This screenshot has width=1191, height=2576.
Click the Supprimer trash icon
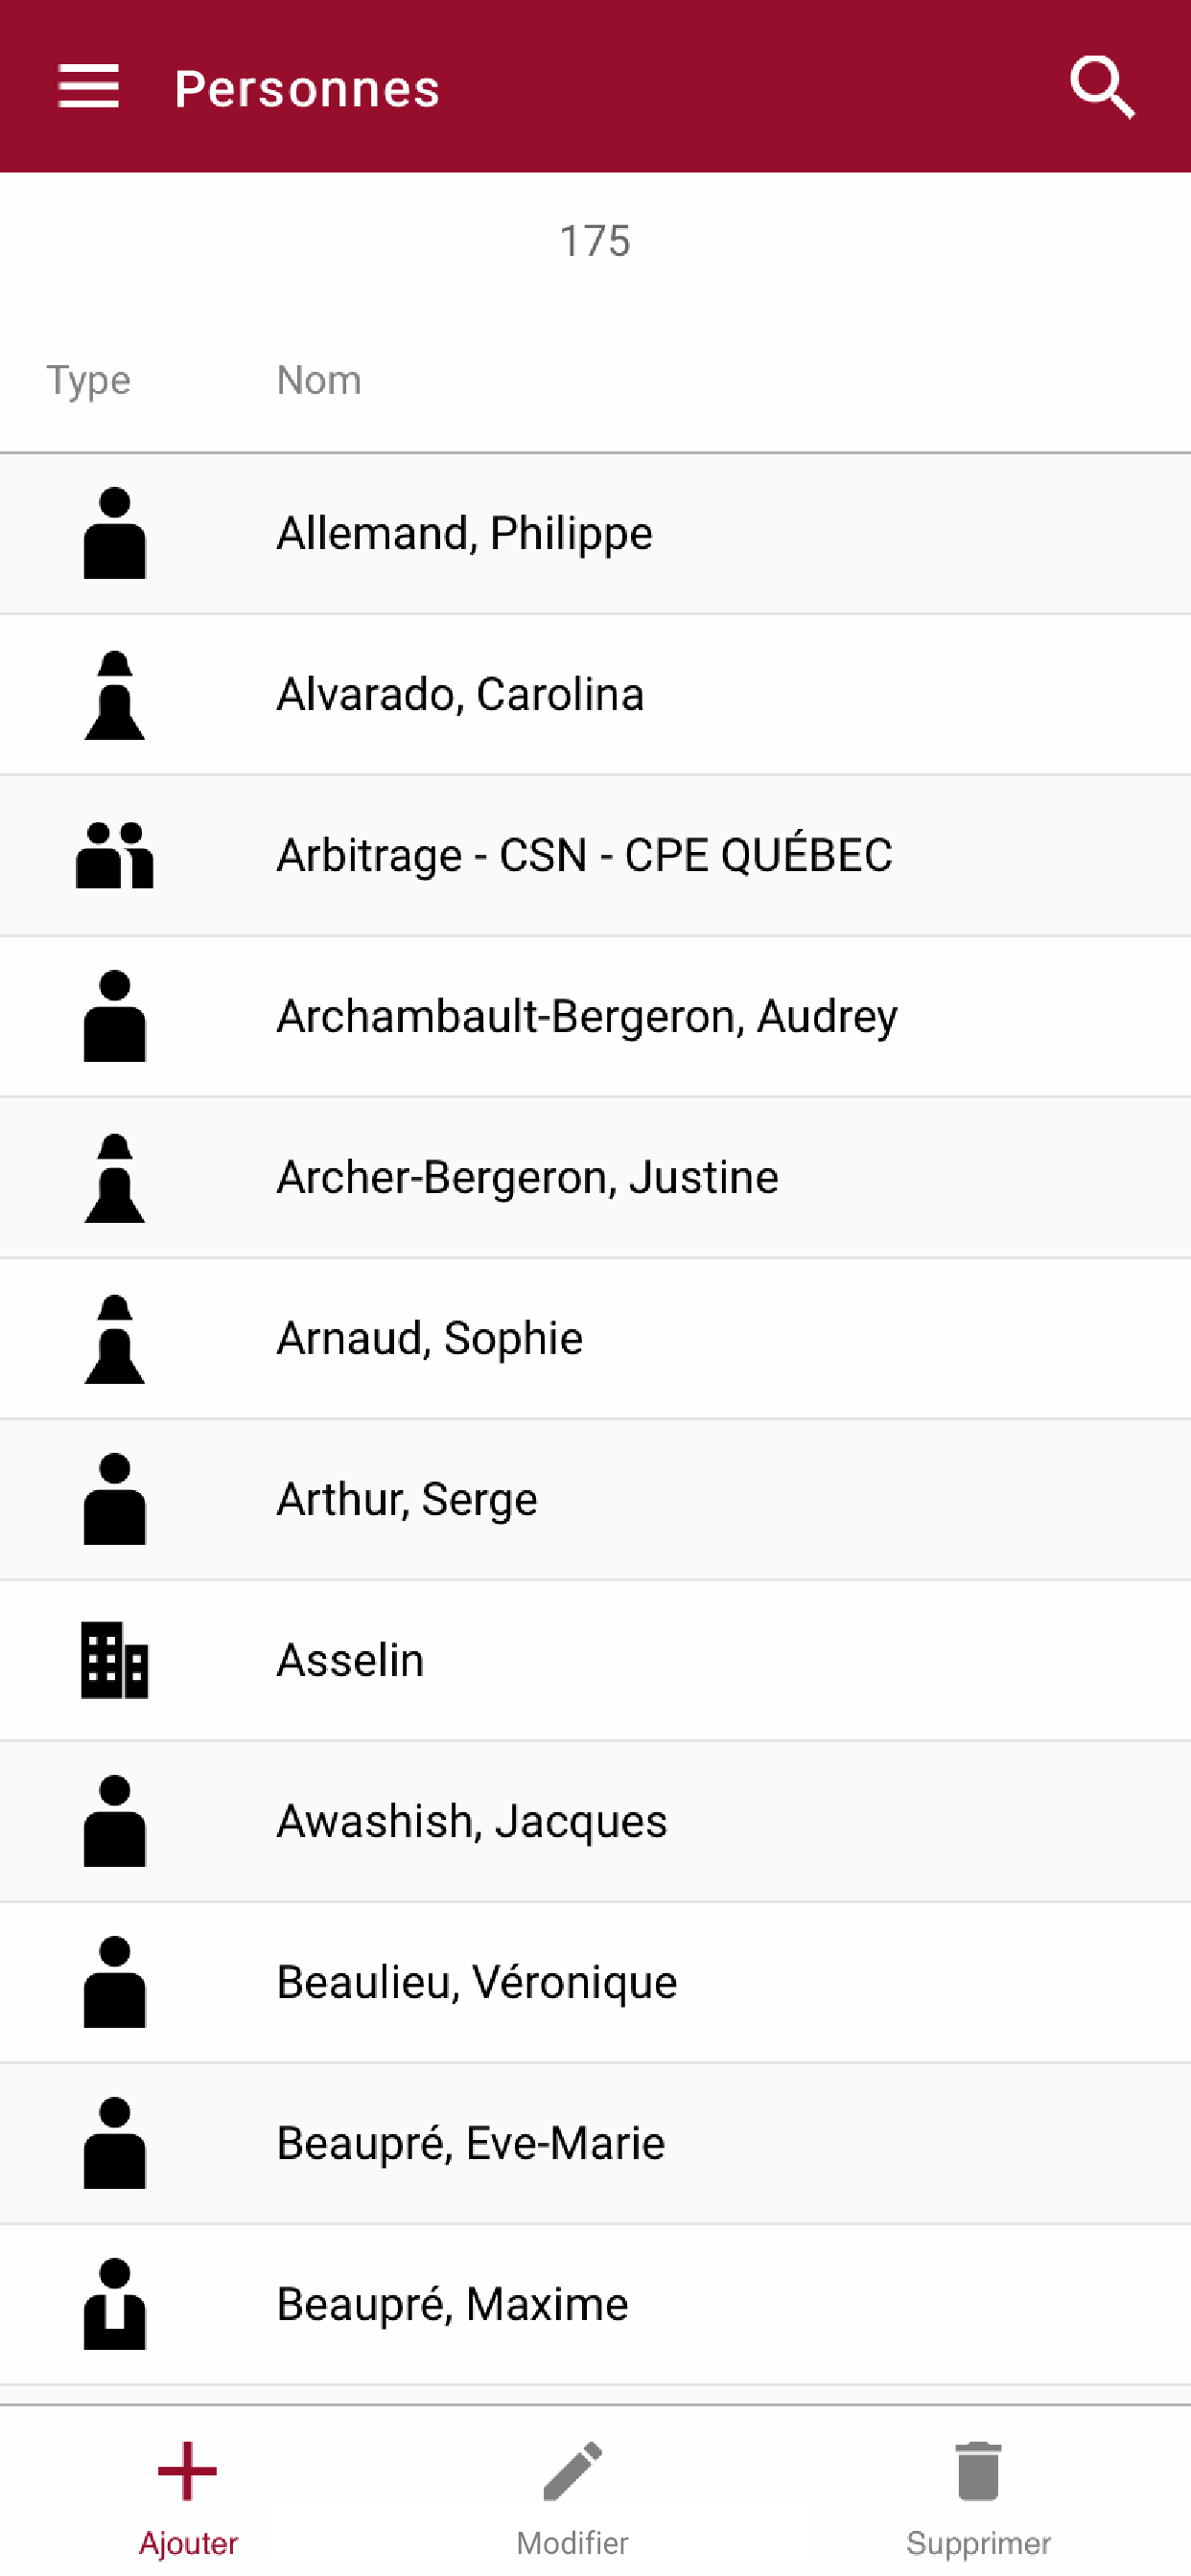978,2470
